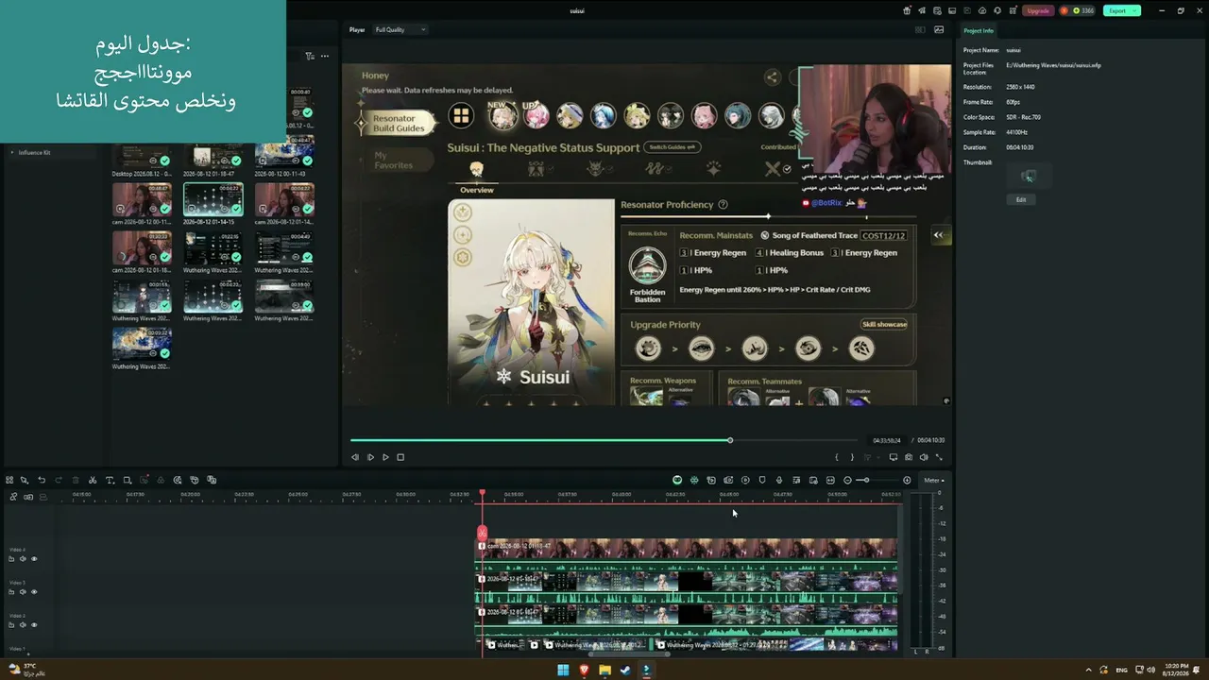Open the Project Info tab

tap(979, 30)
